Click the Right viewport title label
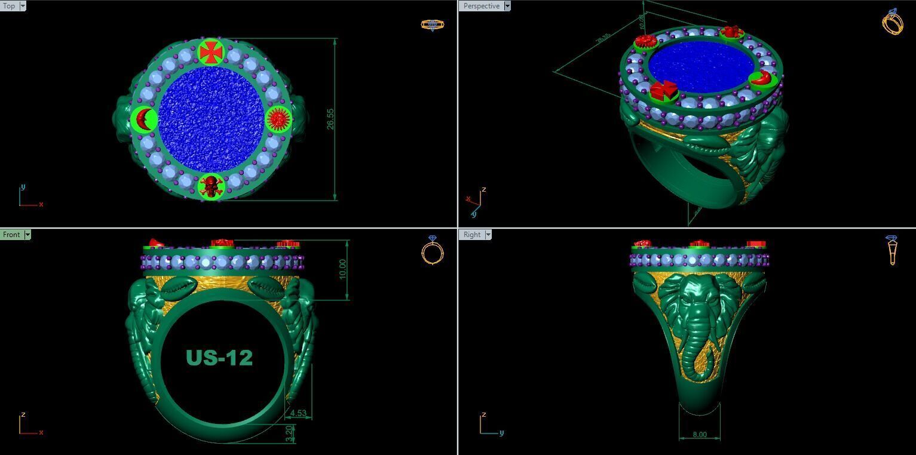The width and height of the screenshot is (916, 455). pyautogui.click(x=472, y=235)
